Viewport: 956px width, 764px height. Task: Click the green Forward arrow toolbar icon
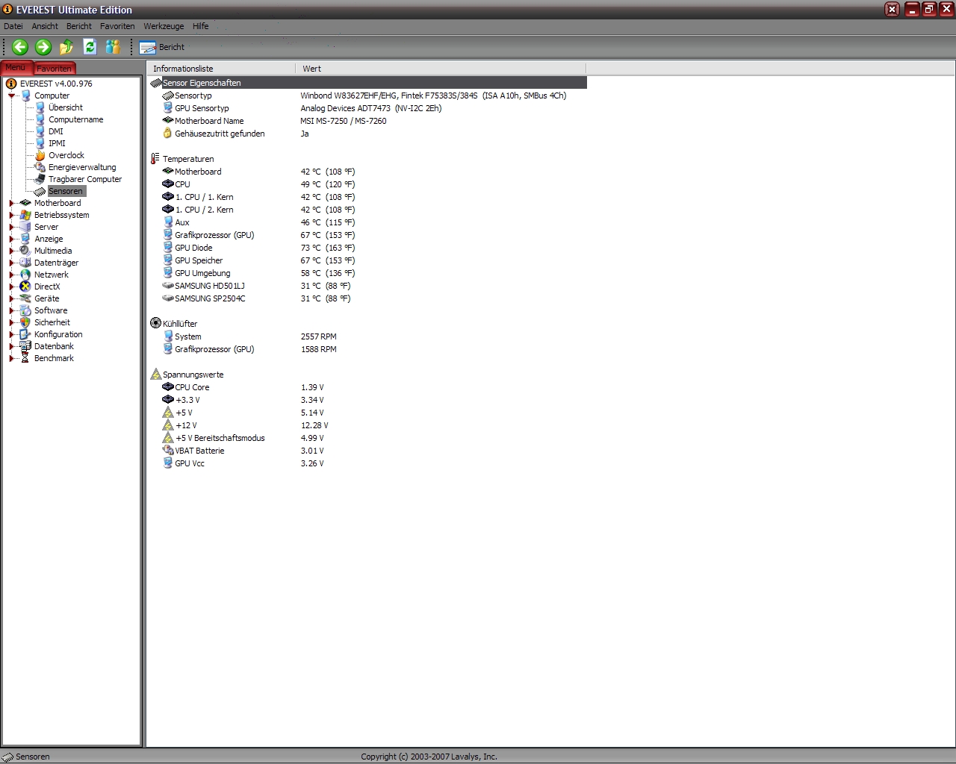tap(43, 47)
